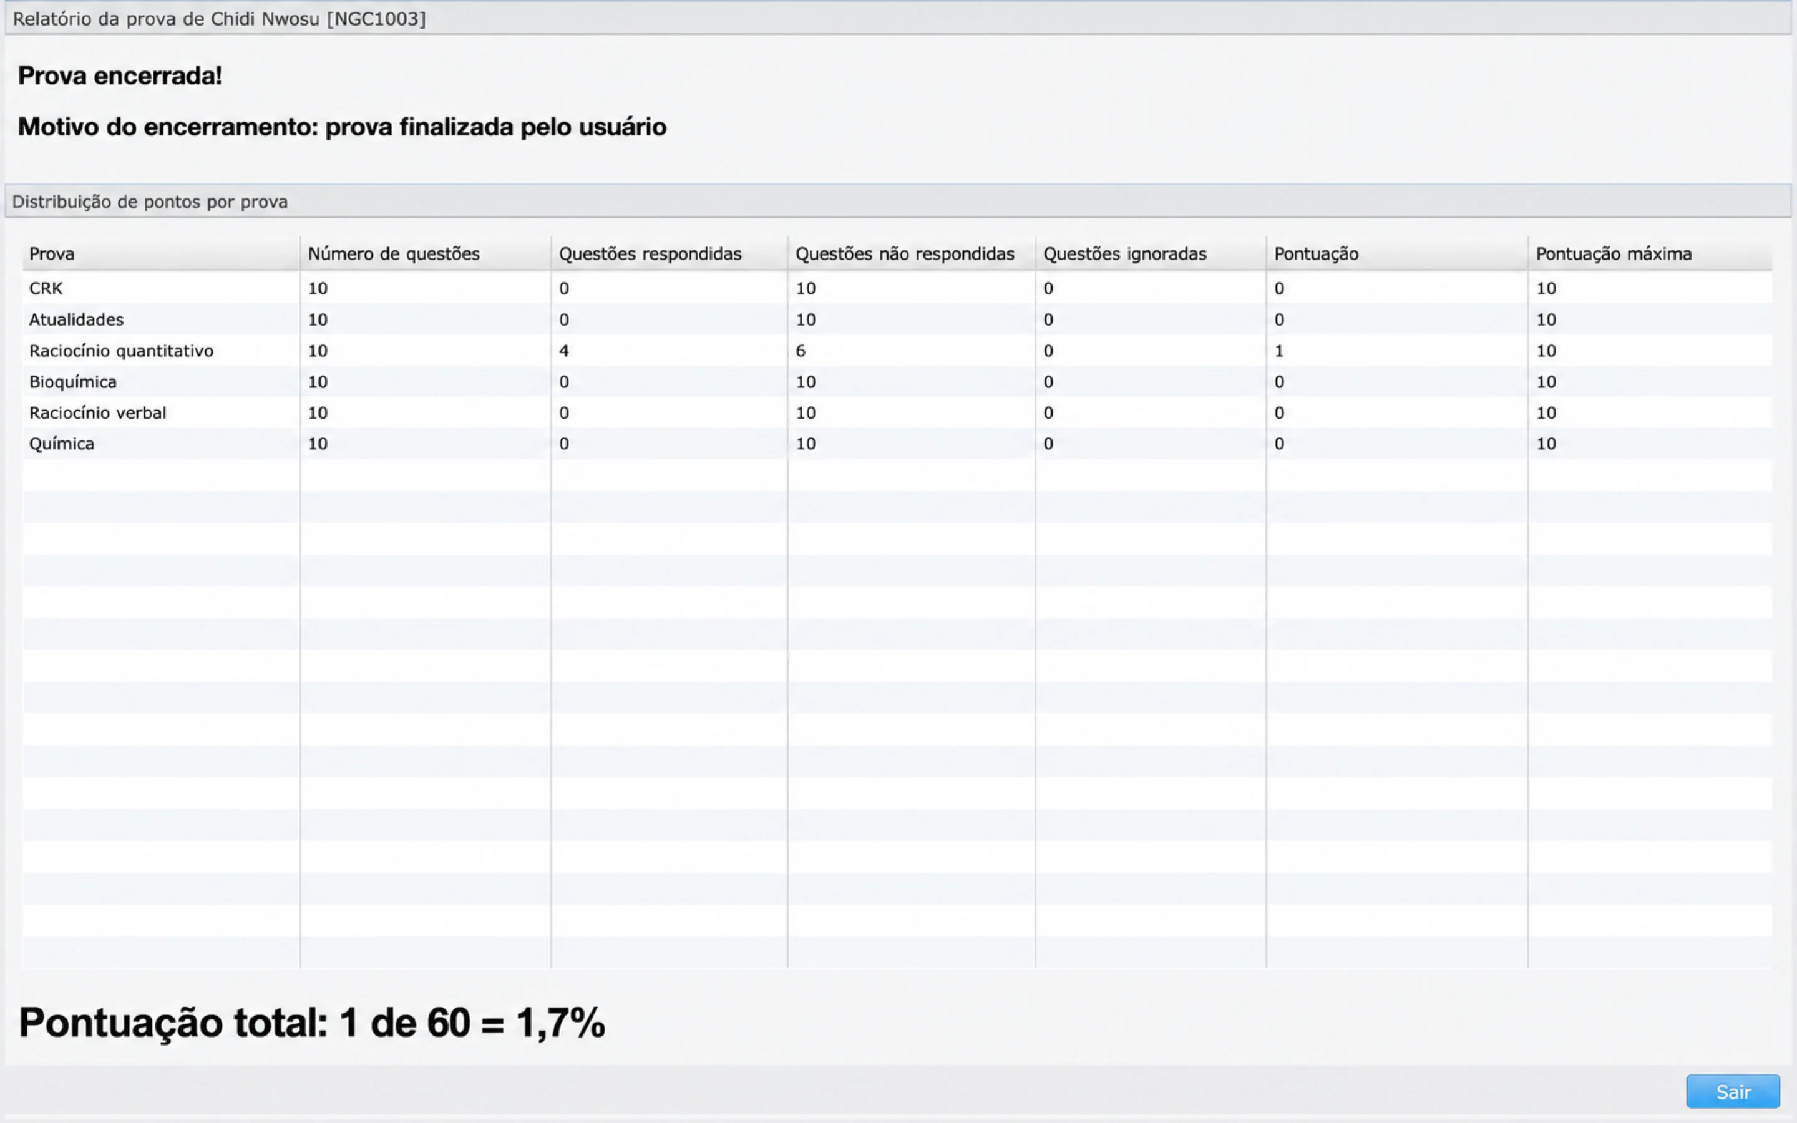Click the Pontuação máxima column header
Image resolution: width=1797 pixels, height=1123 pixels.
point(1650,253)
